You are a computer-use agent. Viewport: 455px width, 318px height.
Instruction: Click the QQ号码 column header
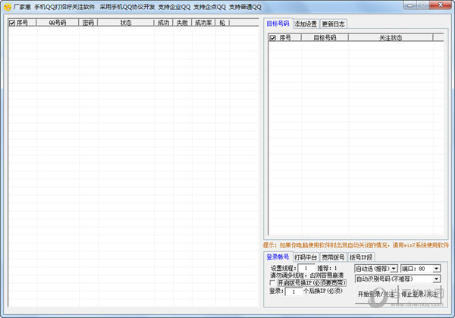tap(58, 23)
